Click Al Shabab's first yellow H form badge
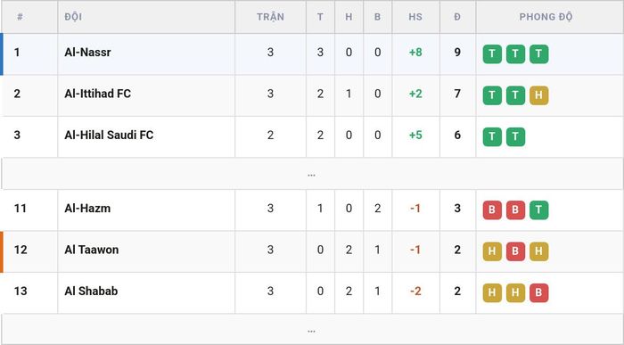 point(492,293)
